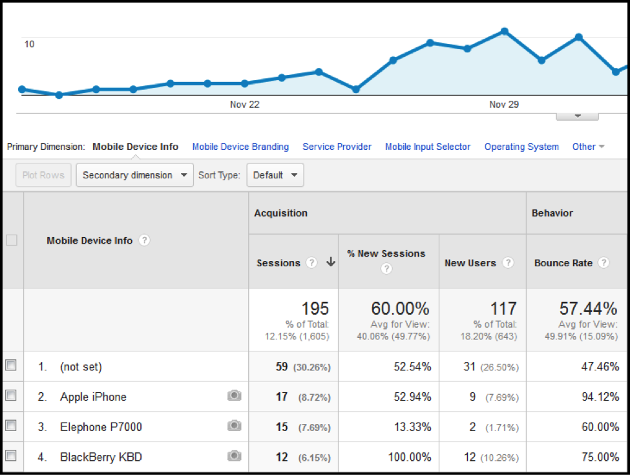Click the camera icon beside Elephone P7000
This screenshot has width=630, height=475.
(234, 427)
